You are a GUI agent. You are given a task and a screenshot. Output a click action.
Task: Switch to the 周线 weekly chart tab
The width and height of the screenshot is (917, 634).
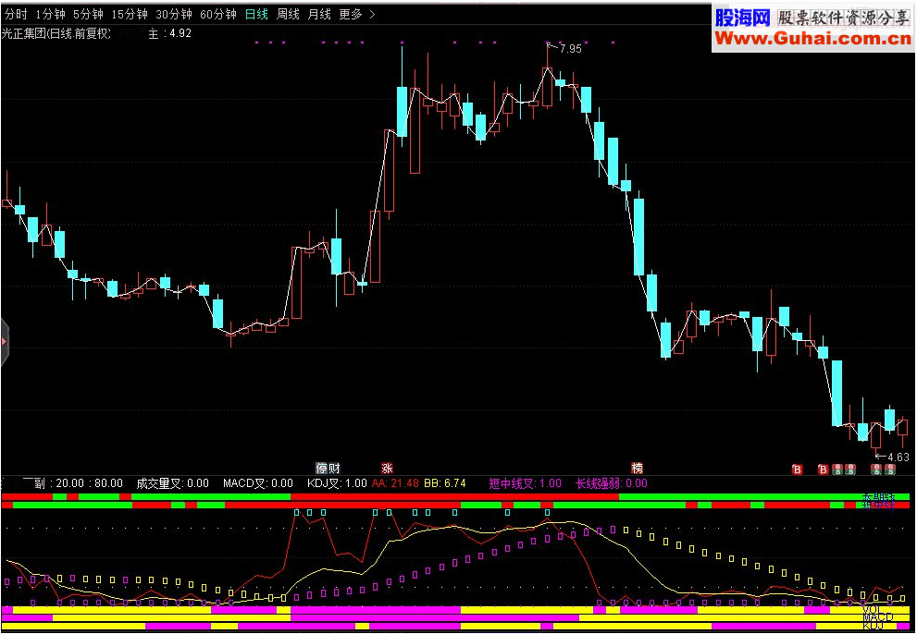pyautogui.click(x=288, y=15)
